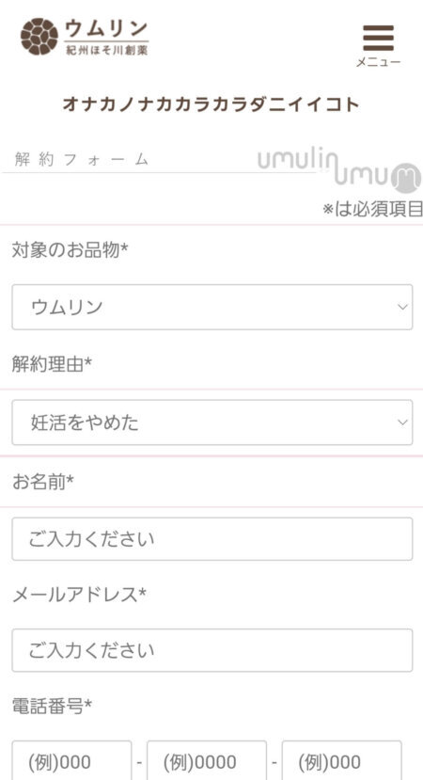Click the Umulin round seed logo
Viewport: 423px width, 780px height.
coord(39,37)
